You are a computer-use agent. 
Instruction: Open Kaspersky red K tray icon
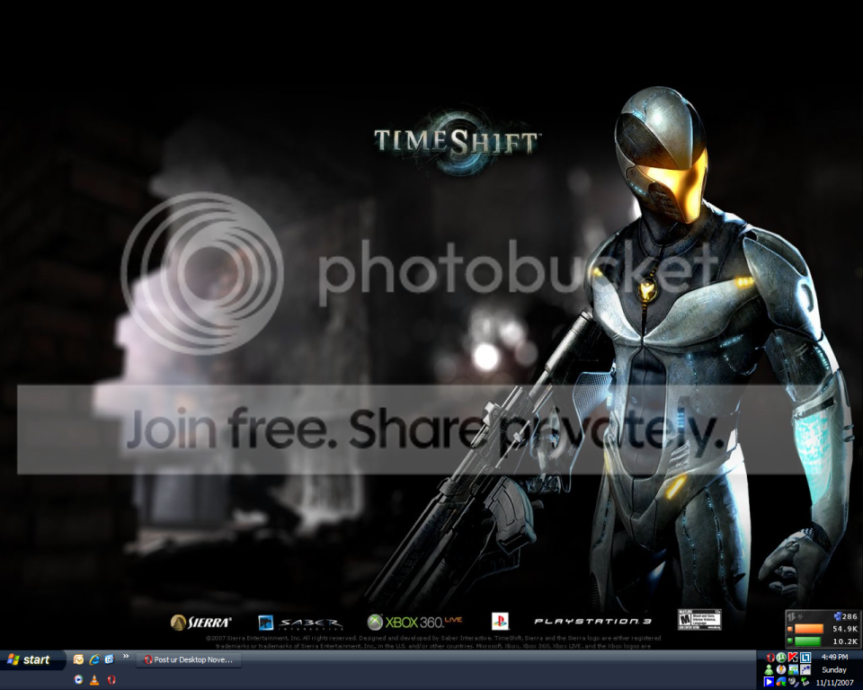(793, 658)
